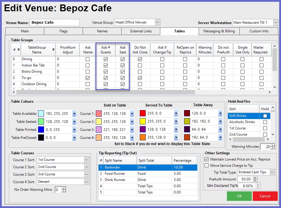Screen dimensions: 281x208
Task: Click Sort column header in Hold And Fire
Action: pos(243,109)
